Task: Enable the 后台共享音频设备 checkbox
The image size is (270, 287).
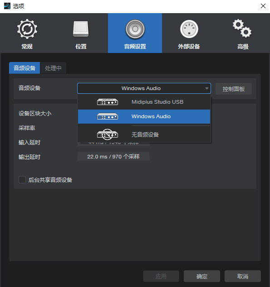Action: pos(22,180)
